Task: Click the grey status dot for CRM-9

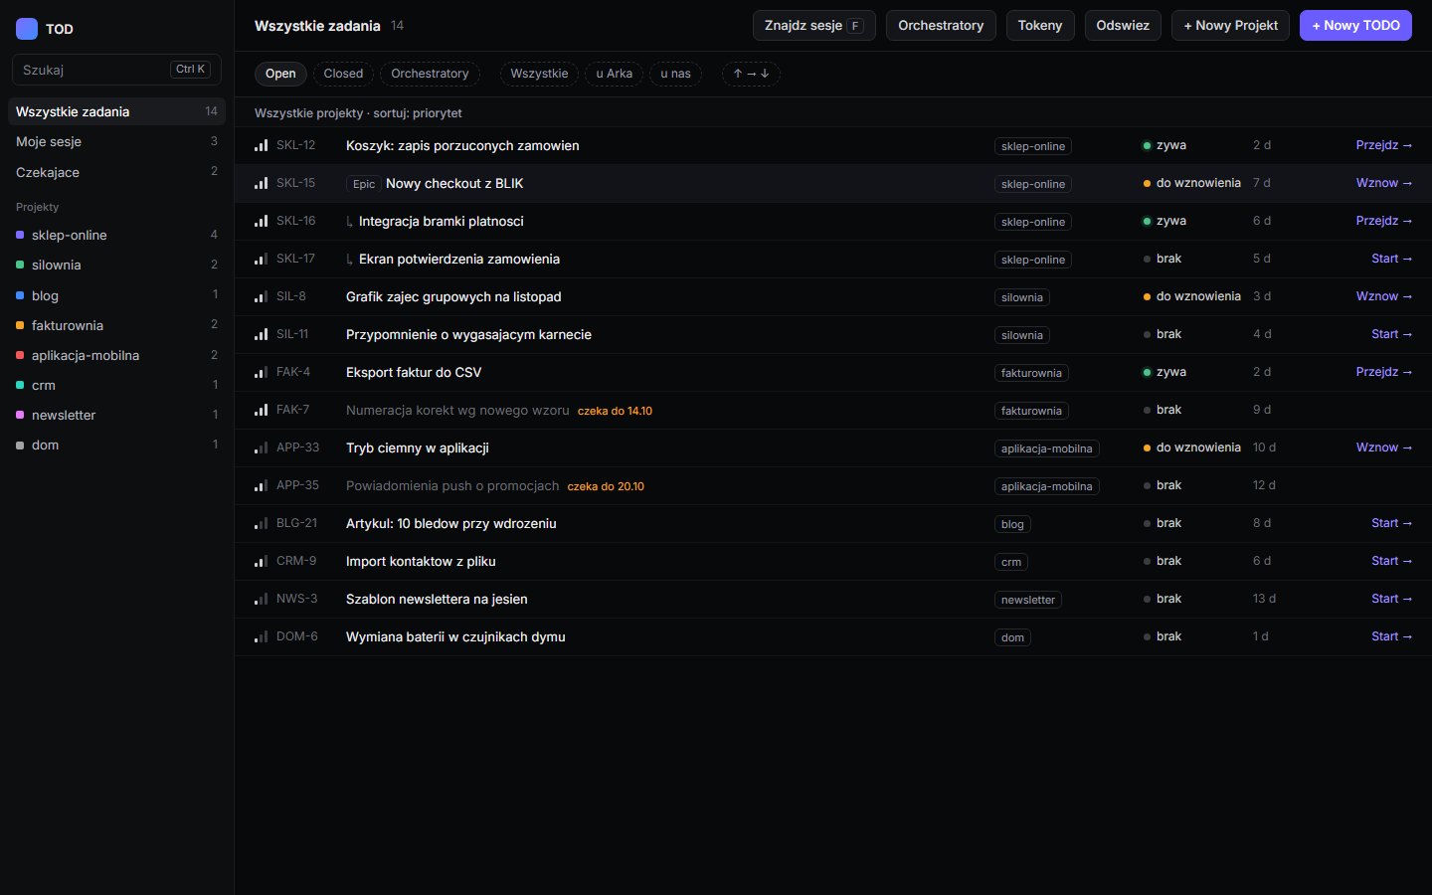Action: click(x=1147, y=561)
